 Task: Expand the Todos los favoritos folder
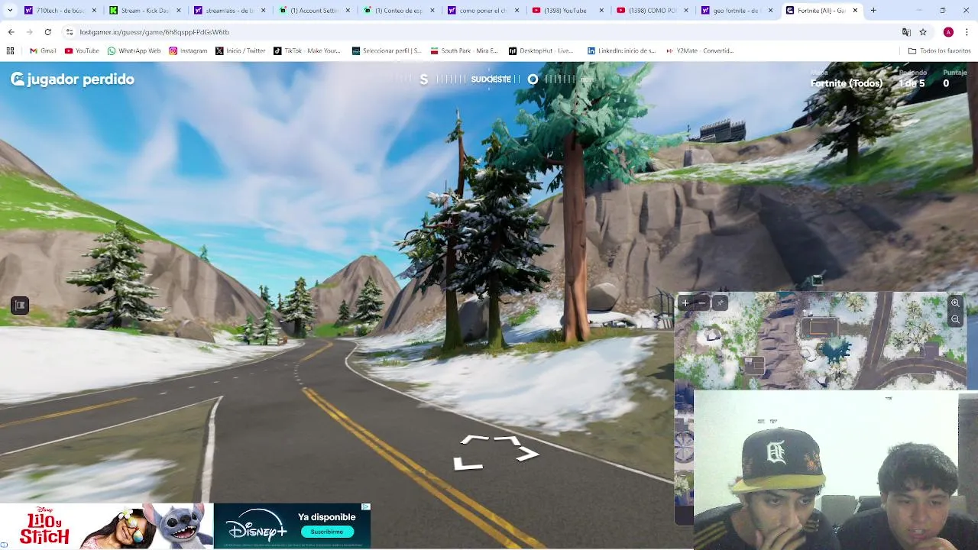[939, 50]
